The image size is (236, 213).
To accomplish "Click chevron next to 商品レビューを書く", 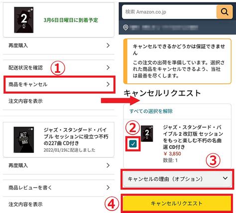I will pyautogui.click(x=108, y=188).
